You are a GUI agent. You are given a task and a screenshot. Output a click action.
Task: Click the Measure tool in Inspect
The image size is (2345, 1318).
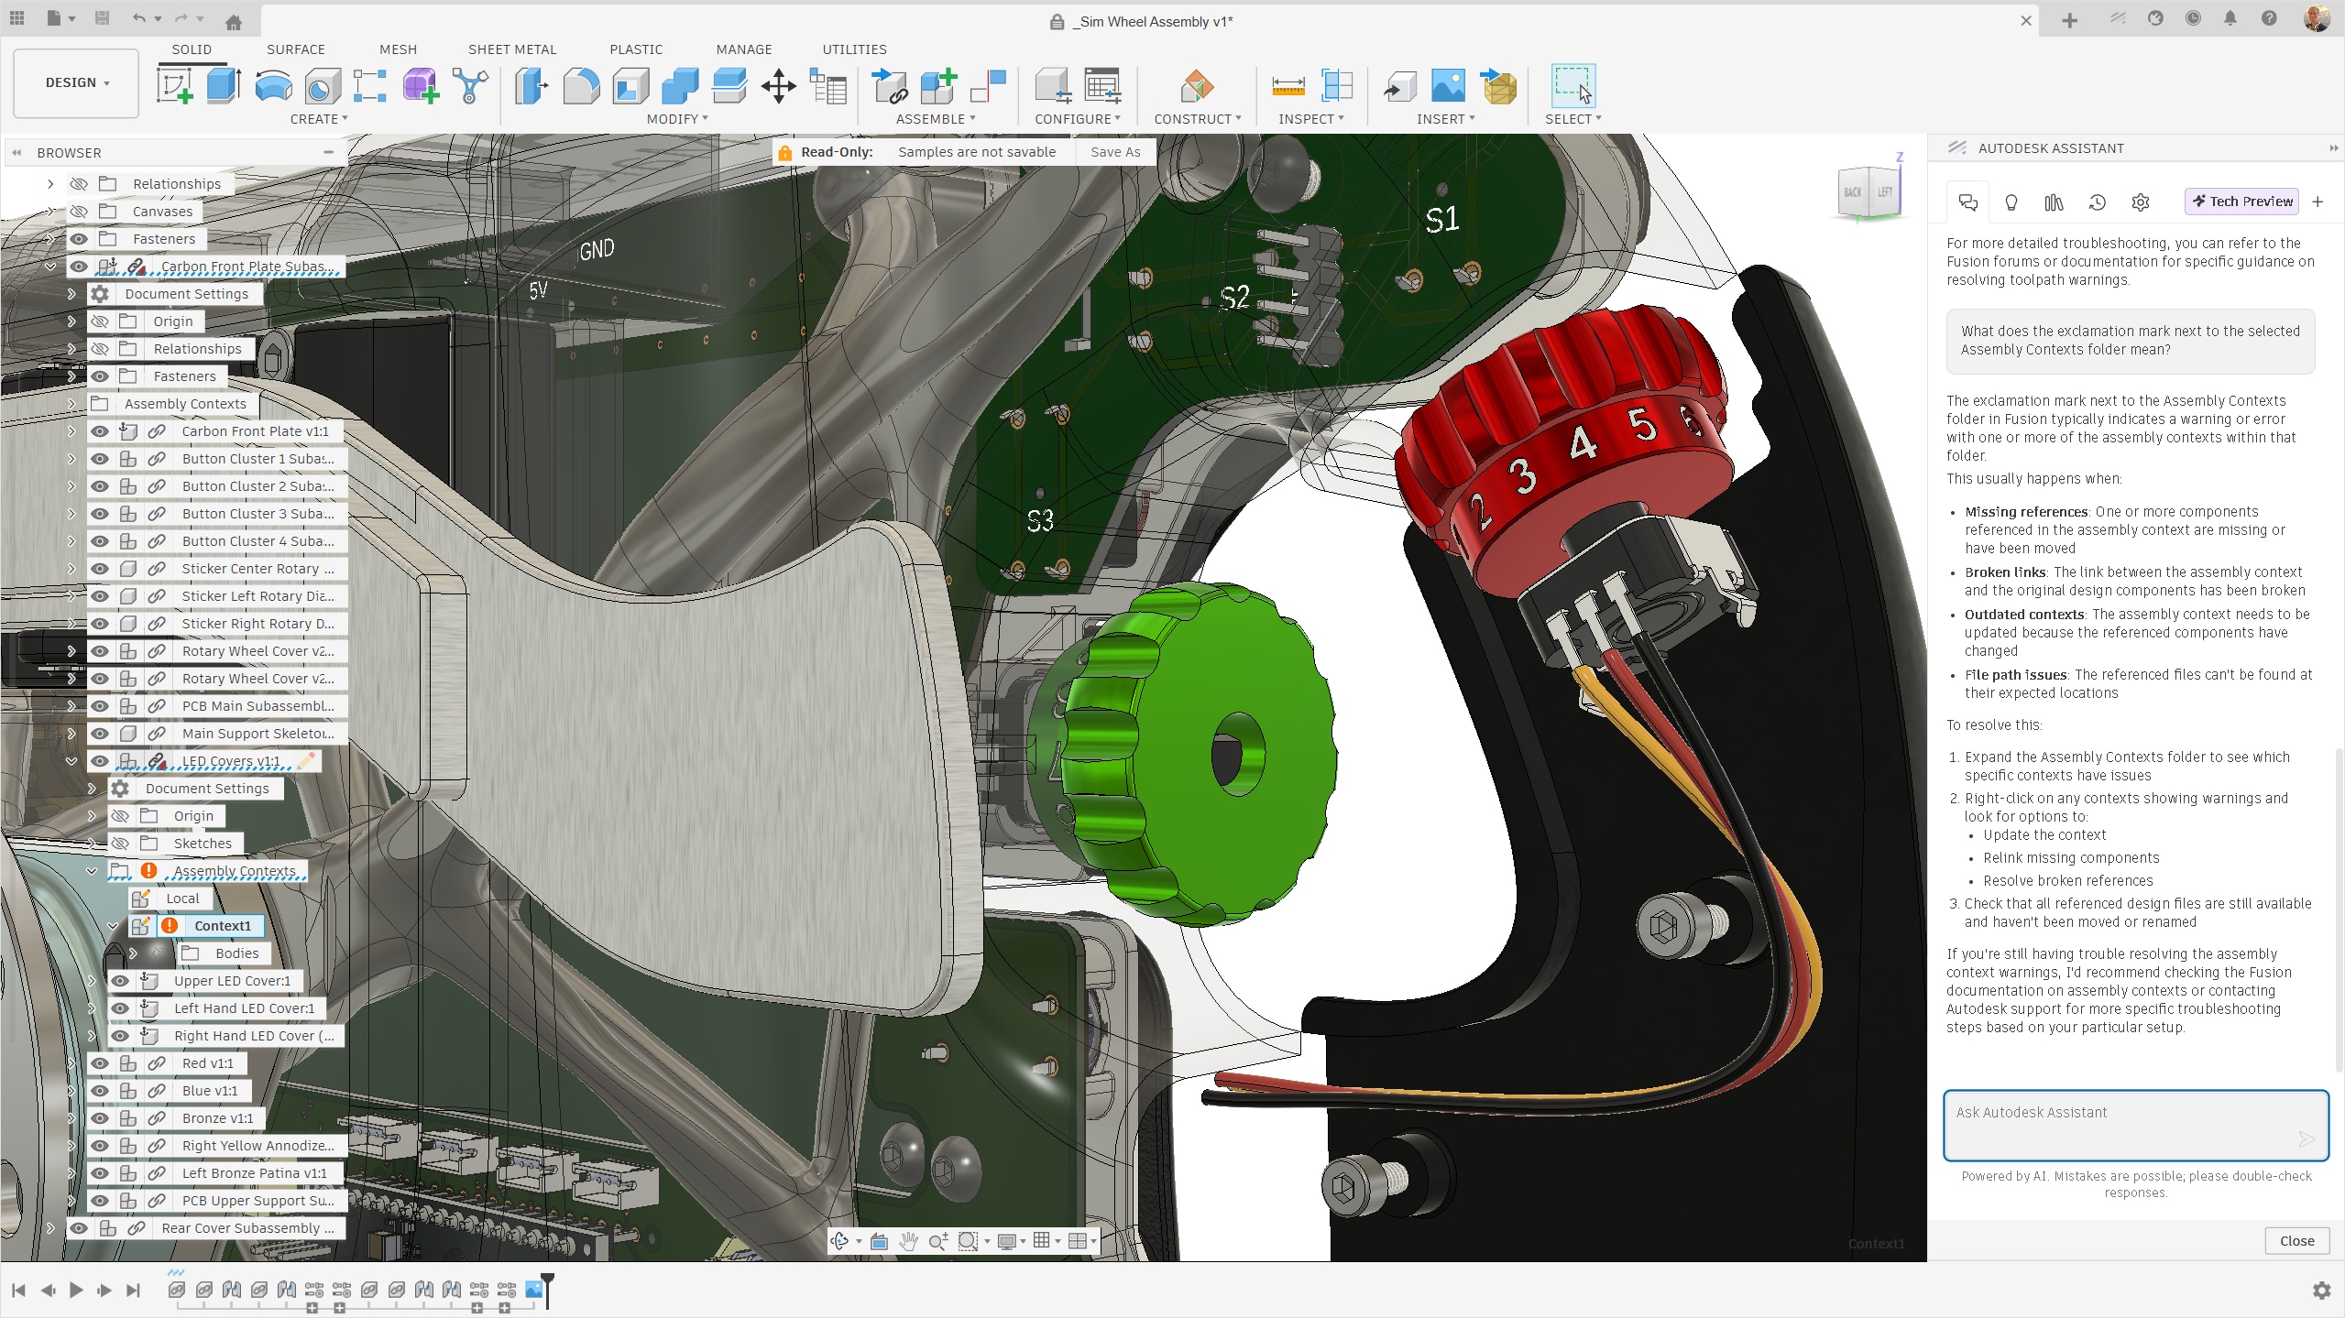(x=1288, y=87)
